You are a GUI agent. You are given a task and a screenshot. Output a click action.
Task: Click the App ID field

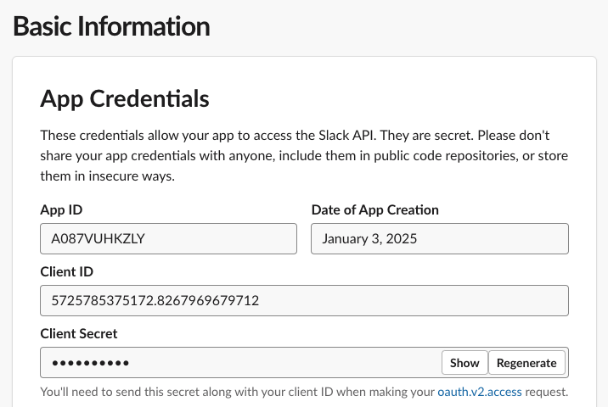pyautogui.click(x=168, y=238)
